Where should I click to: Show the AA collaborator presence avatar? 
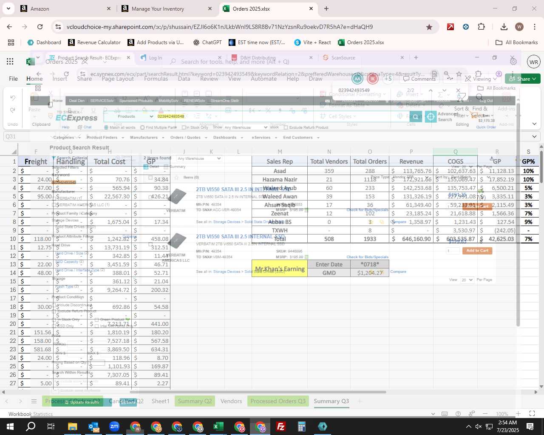point(357,79)
